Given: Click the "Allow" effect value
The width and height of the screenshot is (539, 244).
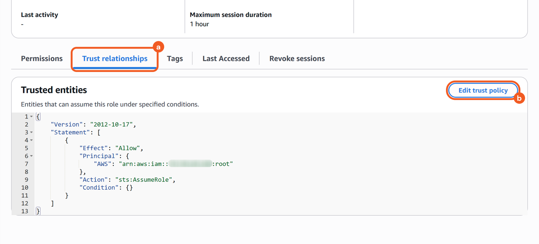Looking at the screenshot, I should click(127, 148).
